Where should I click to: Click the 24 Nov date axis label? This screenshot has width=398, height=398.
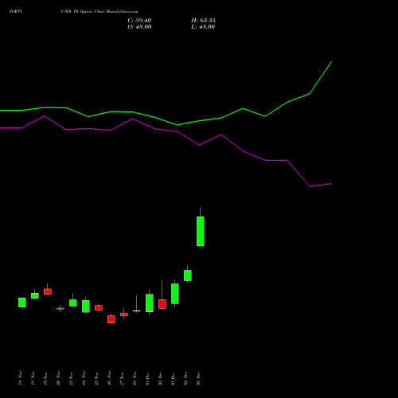pos(84,378)
